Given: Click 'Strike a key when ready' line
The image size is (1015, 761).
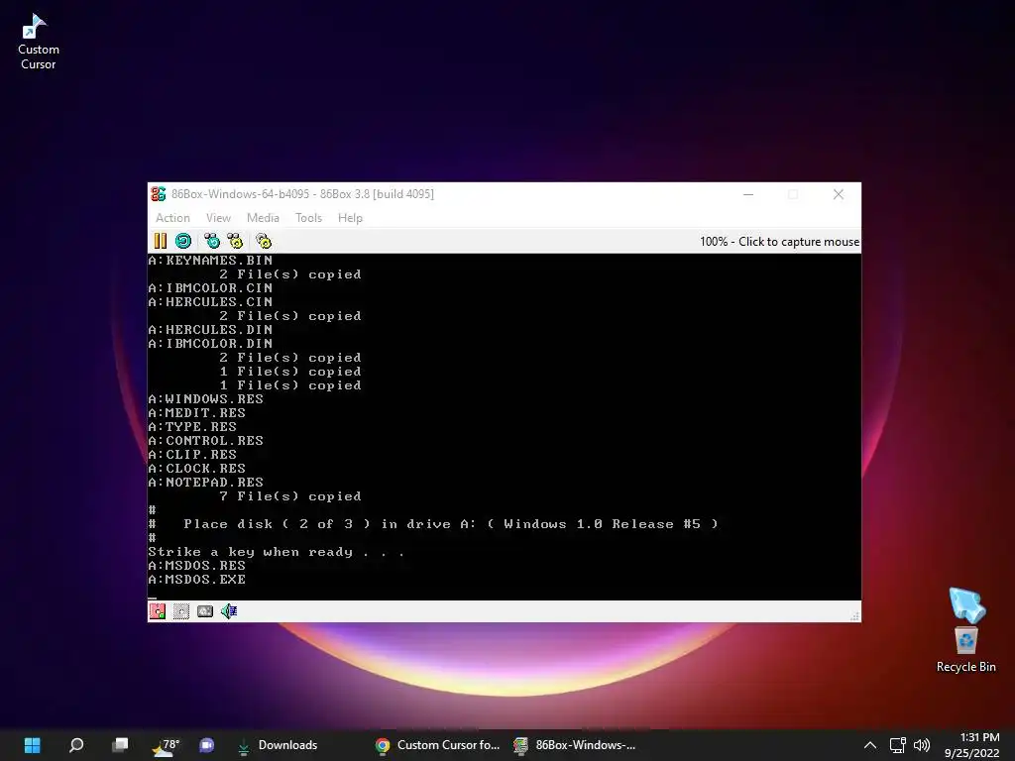Looking at the screenshot, I should coord(276,552).
